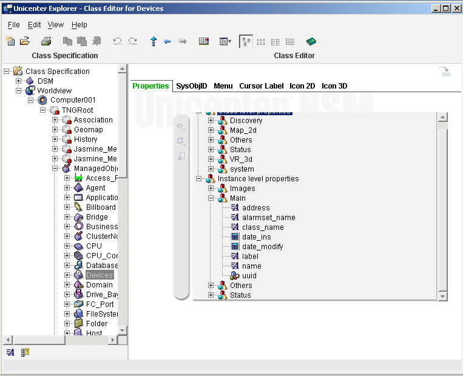This screenshot has width=463, height=376.
Task: Collapse the Main properties node
Action: [x=211, y=198]
